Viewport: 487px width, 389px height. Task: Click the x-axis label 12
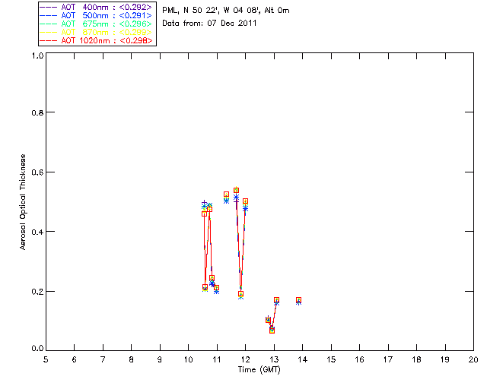click(x=245, y=359)
